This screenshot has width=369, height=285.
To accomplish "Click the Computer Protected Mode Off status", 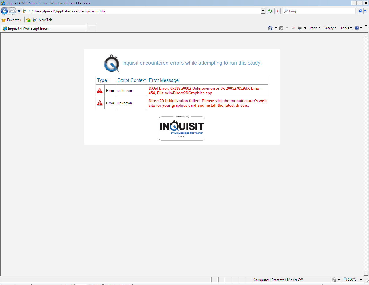I will coord(278,280).
